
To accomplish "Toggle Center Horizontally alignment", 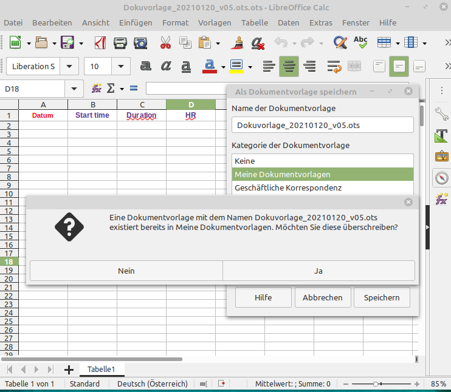I will [x=289, y=66].
